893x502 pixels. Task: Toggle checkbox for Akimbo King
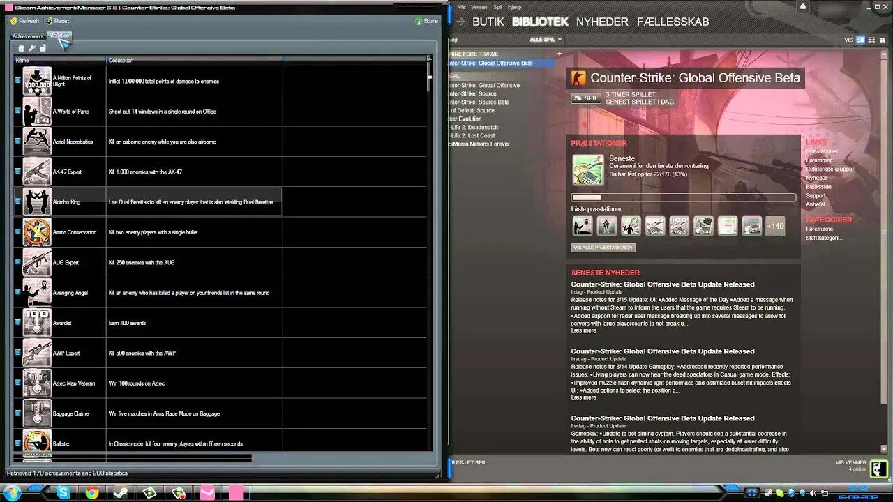[17, 201]
